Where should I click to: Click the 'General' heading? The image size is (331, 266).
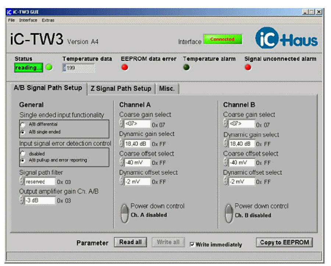pos(31,105)
